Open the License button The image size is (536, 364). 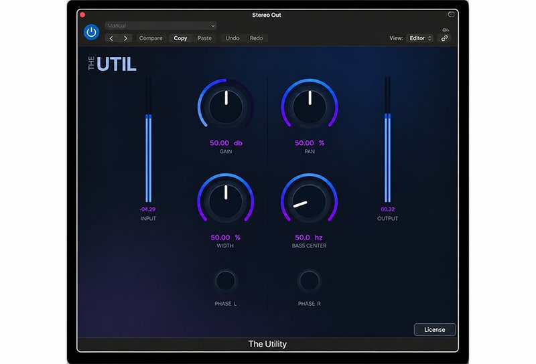coord(434,329)
